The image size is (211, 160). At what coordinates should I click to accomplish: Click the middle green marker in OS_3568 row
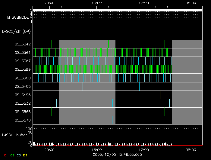pos(108,112)
